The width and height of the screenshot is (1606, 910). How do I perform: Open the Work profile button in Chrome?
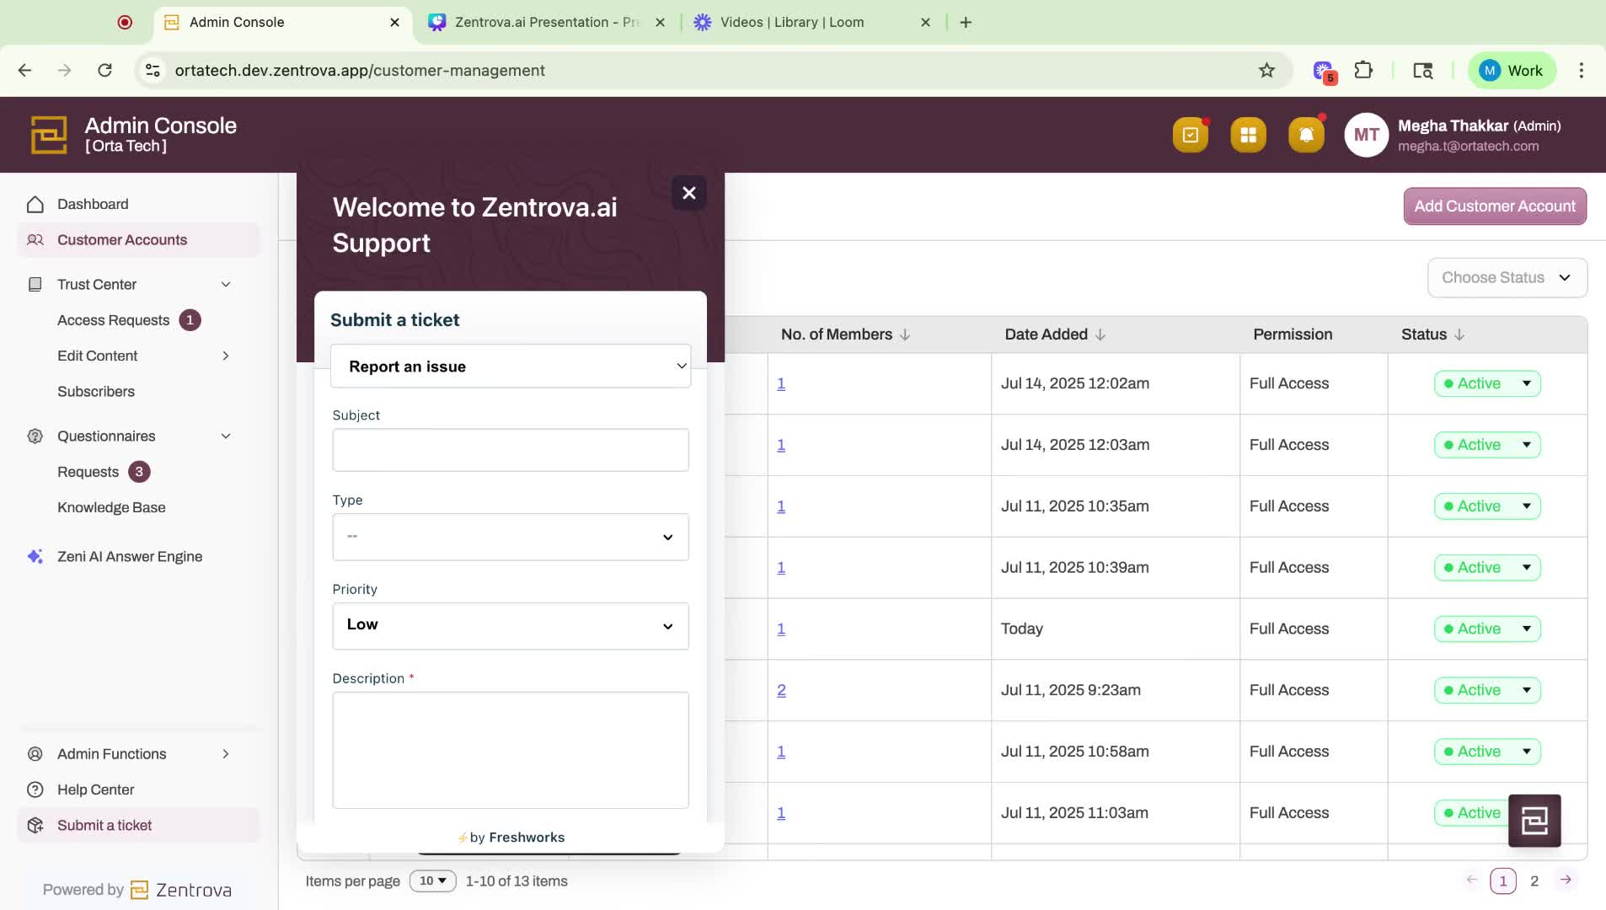pyautogui.click(x=1512, y=71)
